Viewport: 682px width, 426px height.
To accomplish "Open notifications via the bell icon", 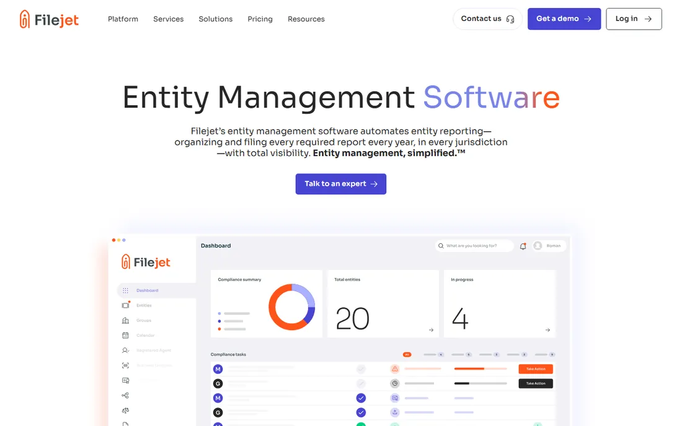I will (523, 246).
